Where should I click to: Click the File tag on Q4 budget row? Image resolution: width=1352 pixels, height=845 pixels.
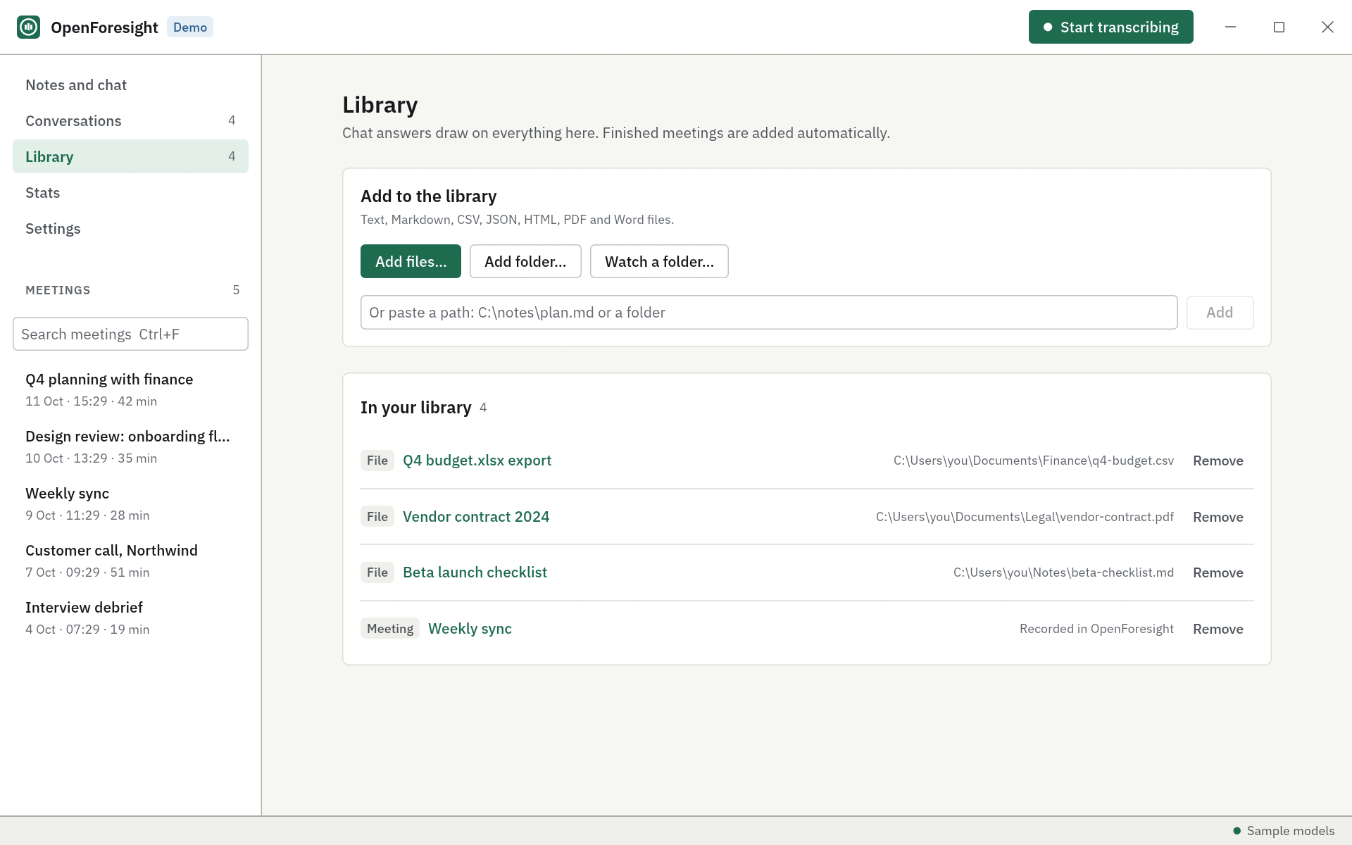point(377,461)
